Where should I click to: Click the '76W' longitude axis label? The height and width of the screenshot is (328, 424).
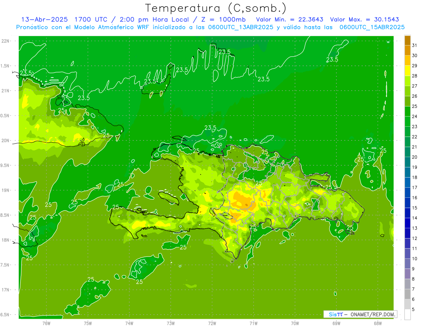point(46,323)
